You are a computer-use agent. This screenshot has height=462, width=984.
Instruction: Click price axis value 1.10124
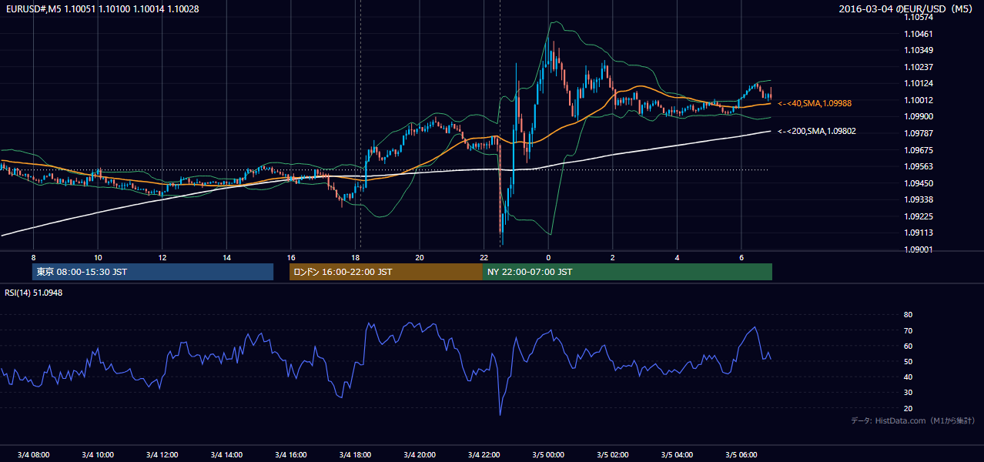pyautogui.click(x=918, y=83)
